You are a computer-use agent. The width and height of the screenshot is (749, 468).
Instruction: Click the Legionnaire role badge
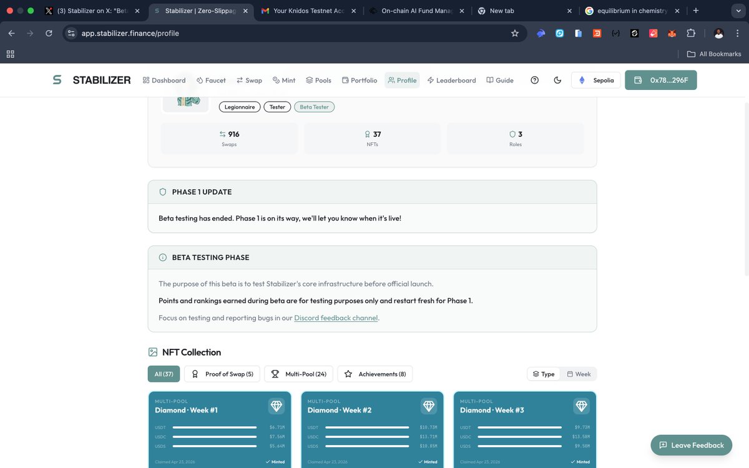pyautogui.click(x=240, y=107)
